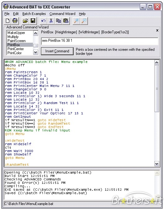Click the command list scroll up arrow
The width and height of the screenshot is (164, 210).
pyautogui.click(x=35, y=33)
